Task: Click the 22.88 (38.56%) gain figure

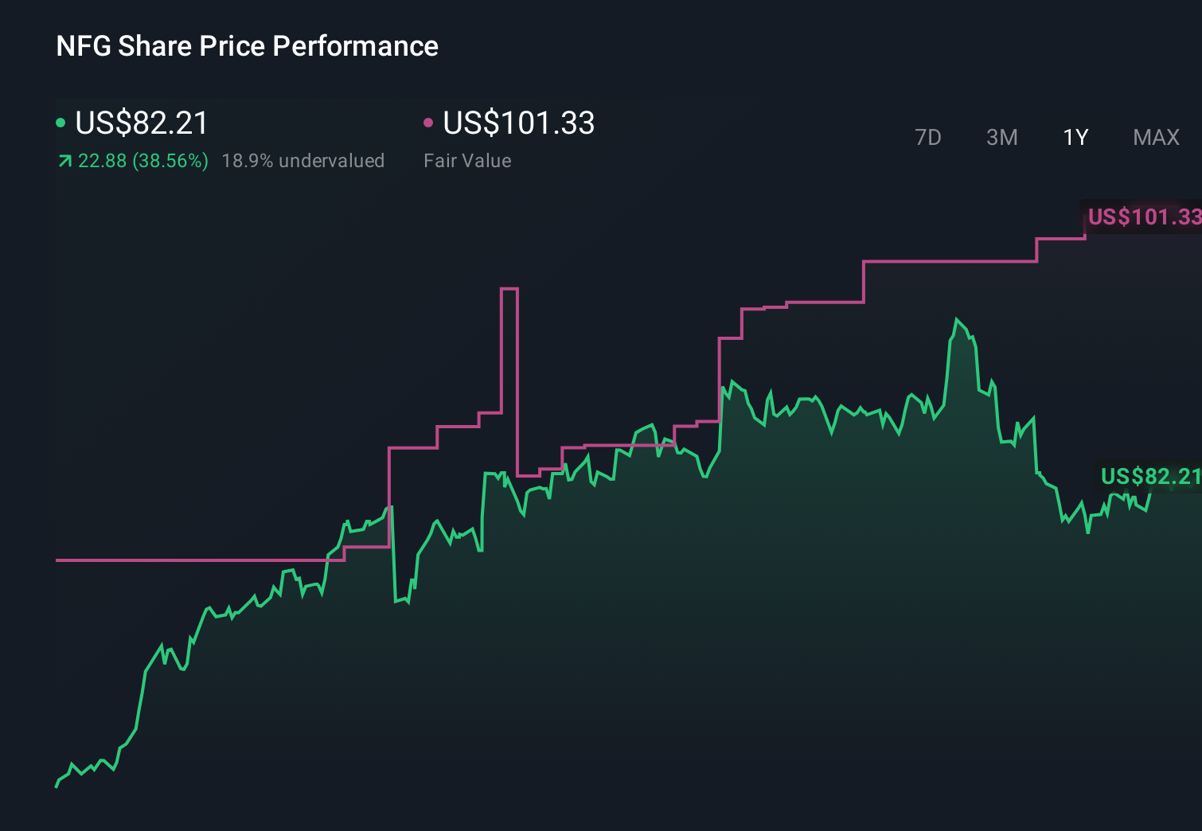Action: (142, 160)
